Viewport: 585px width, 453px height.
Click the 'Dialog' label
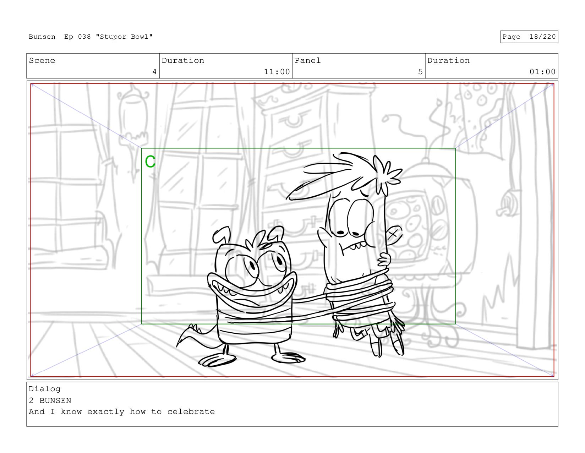pyautogui.click(x=45, y=389)
